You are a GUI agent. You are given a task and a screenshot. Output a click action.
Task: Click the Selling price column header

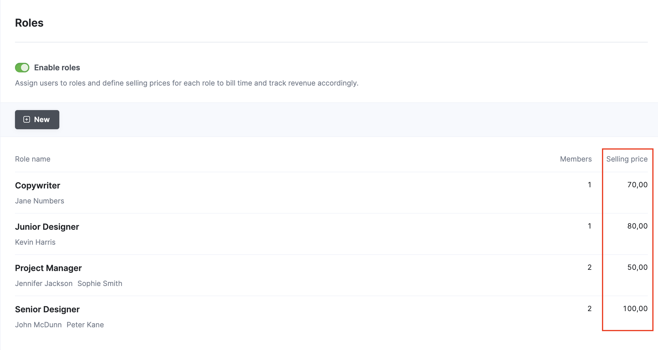627,159
